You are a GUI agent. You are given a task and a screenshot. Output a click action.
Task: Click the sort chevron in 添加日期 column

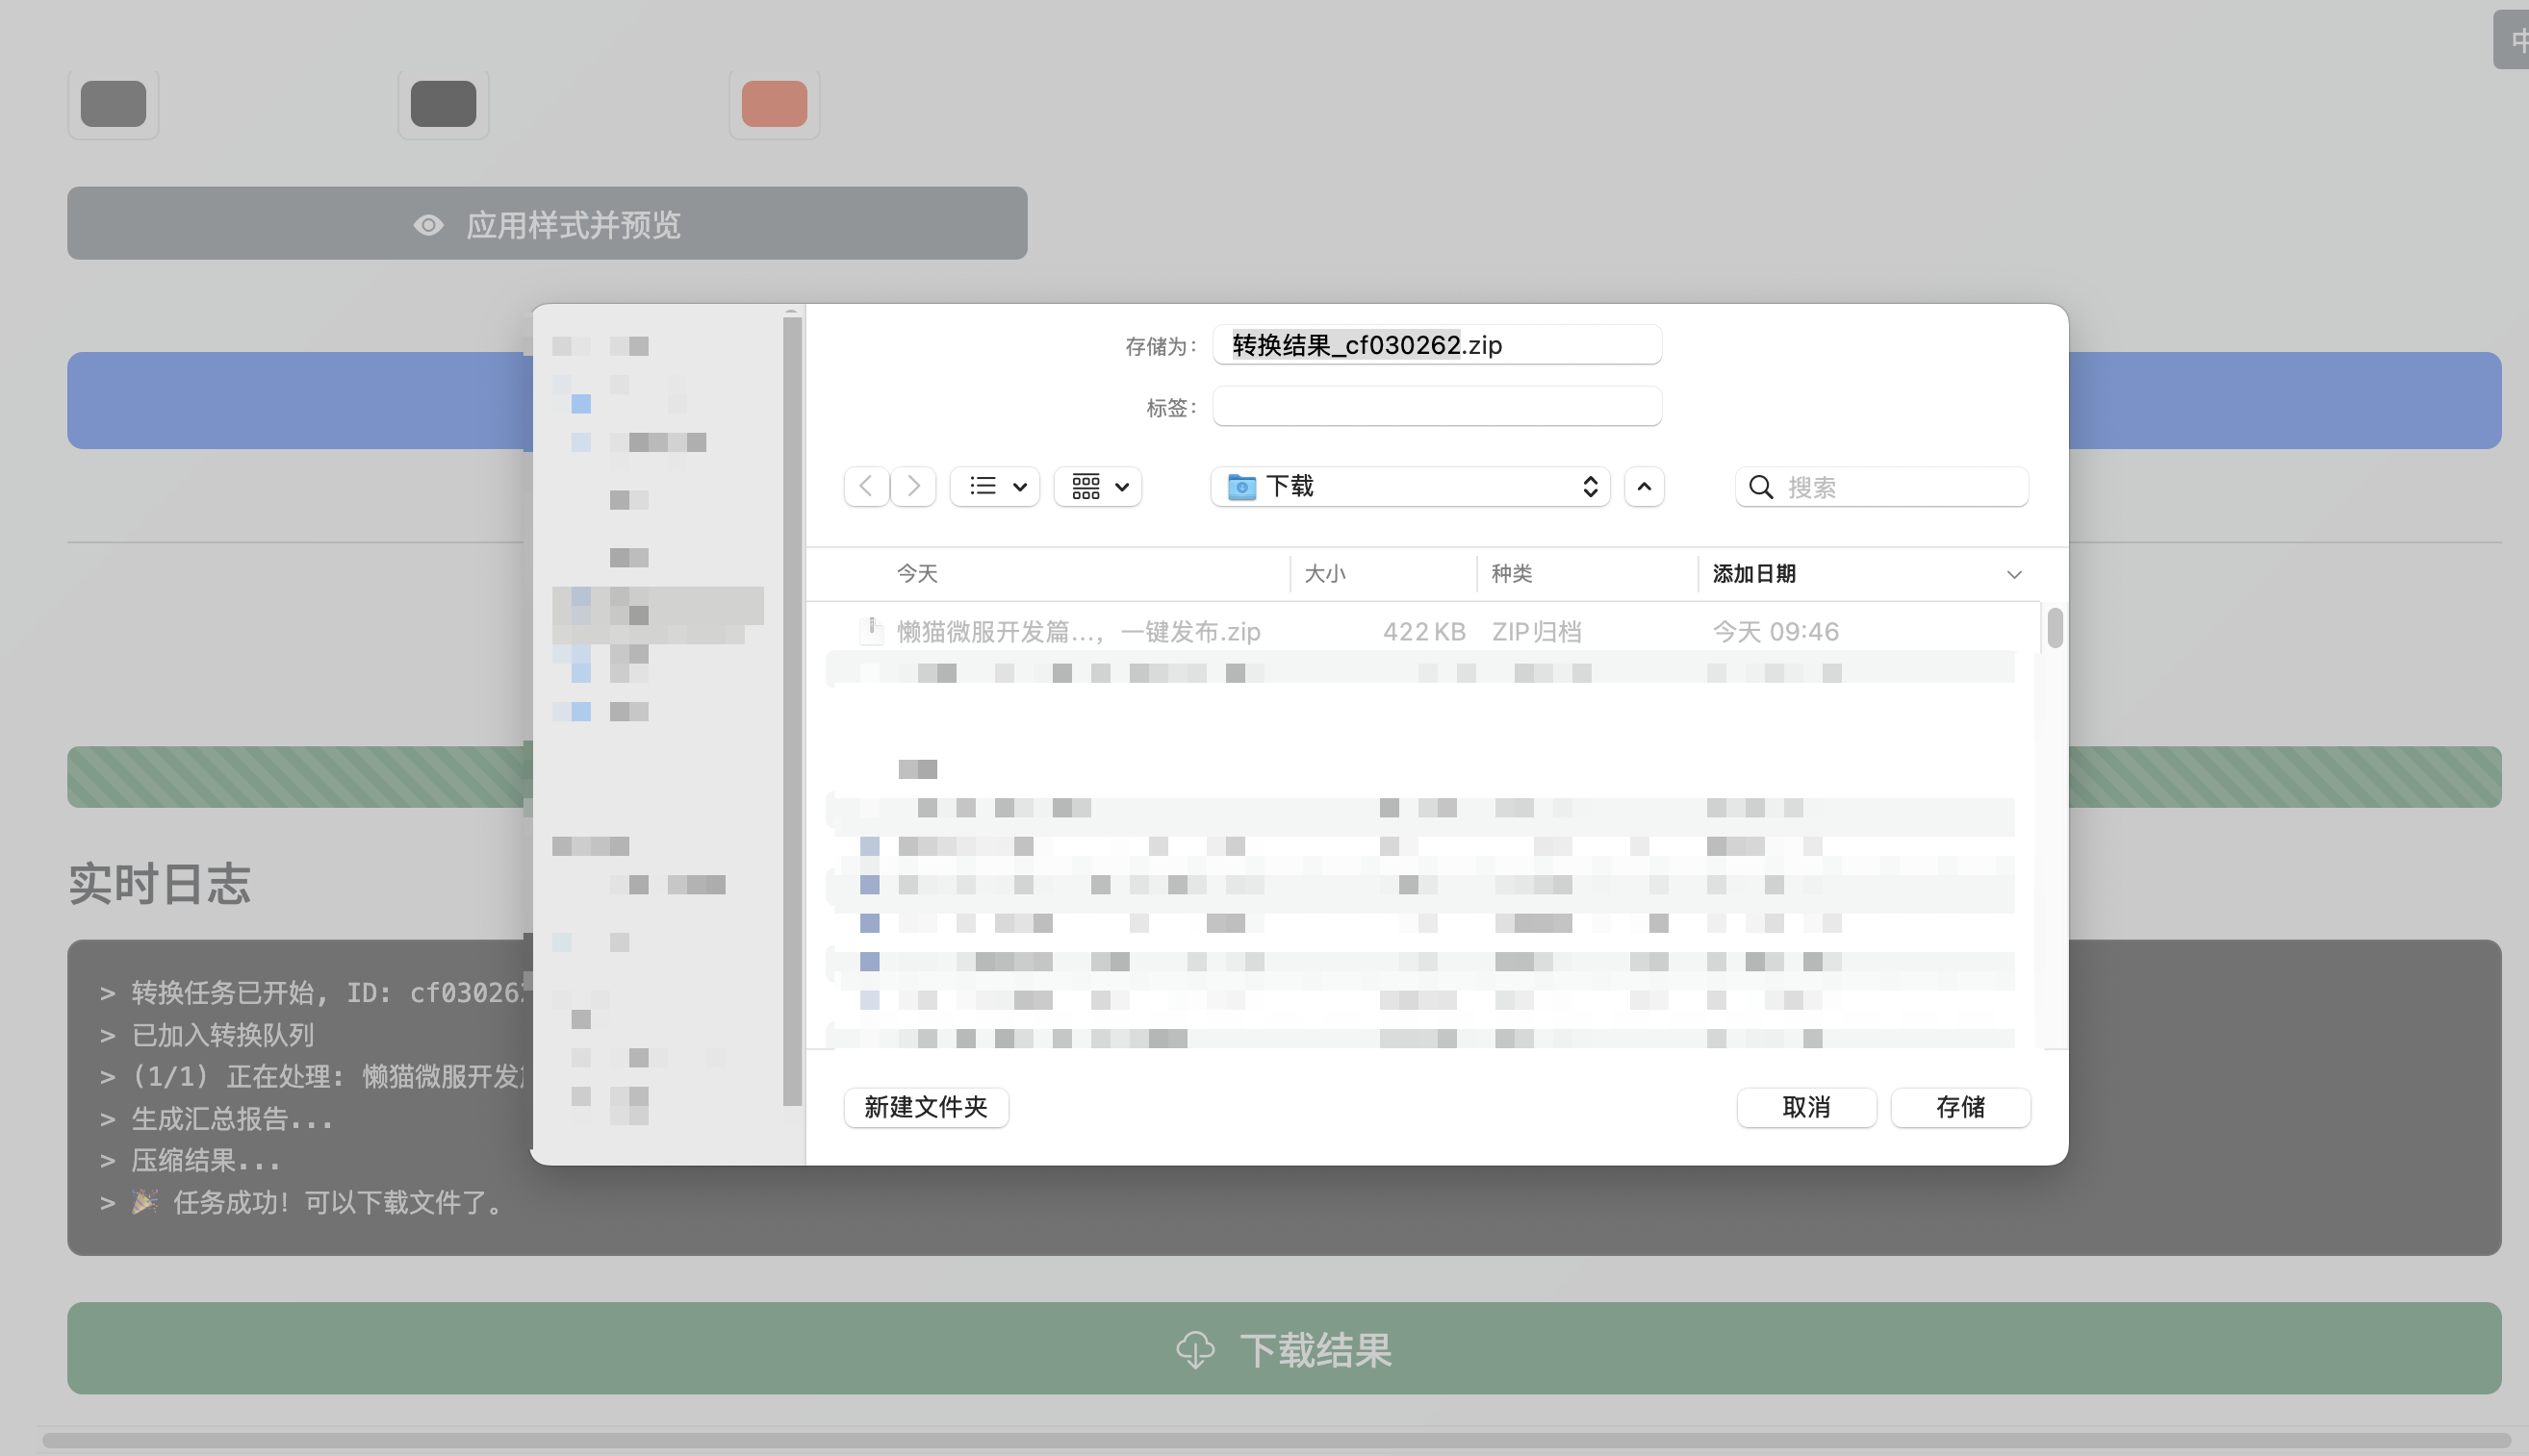tap(2014, 574)
